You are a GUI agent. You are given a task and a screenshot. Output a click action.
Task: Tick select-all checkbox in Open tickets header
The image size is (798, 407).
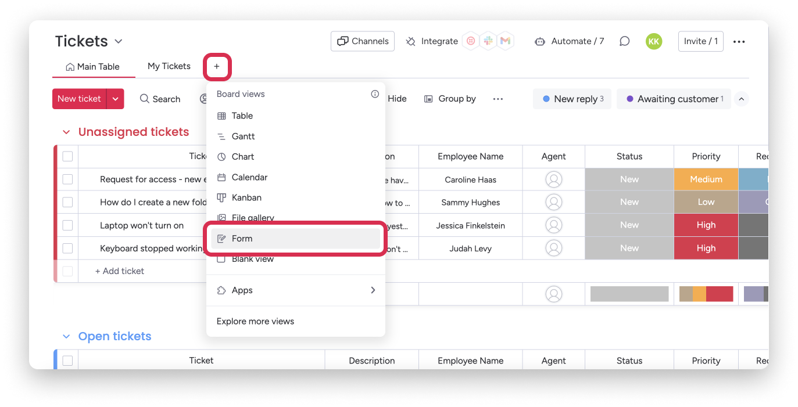click(x=67, y=361)
